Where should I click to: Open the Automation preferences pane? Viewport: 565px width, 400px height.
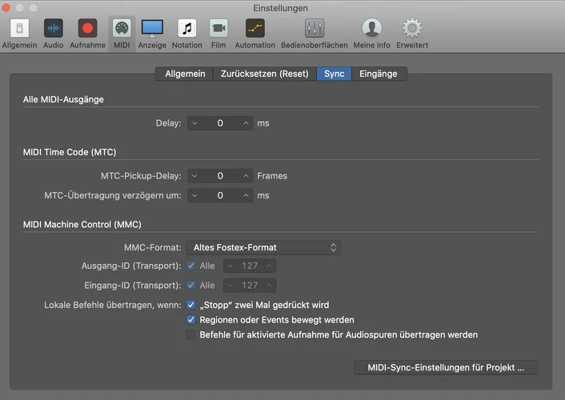click(x=254, y=29)
